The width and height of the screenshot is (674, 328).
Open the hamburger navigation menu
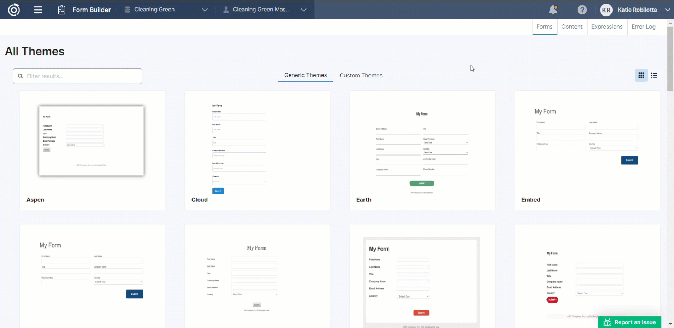[38, 10]
